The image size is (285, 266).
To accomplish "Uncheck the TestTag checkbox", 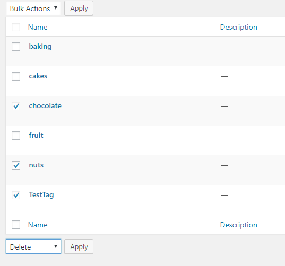I will click(x=16, y=195).
